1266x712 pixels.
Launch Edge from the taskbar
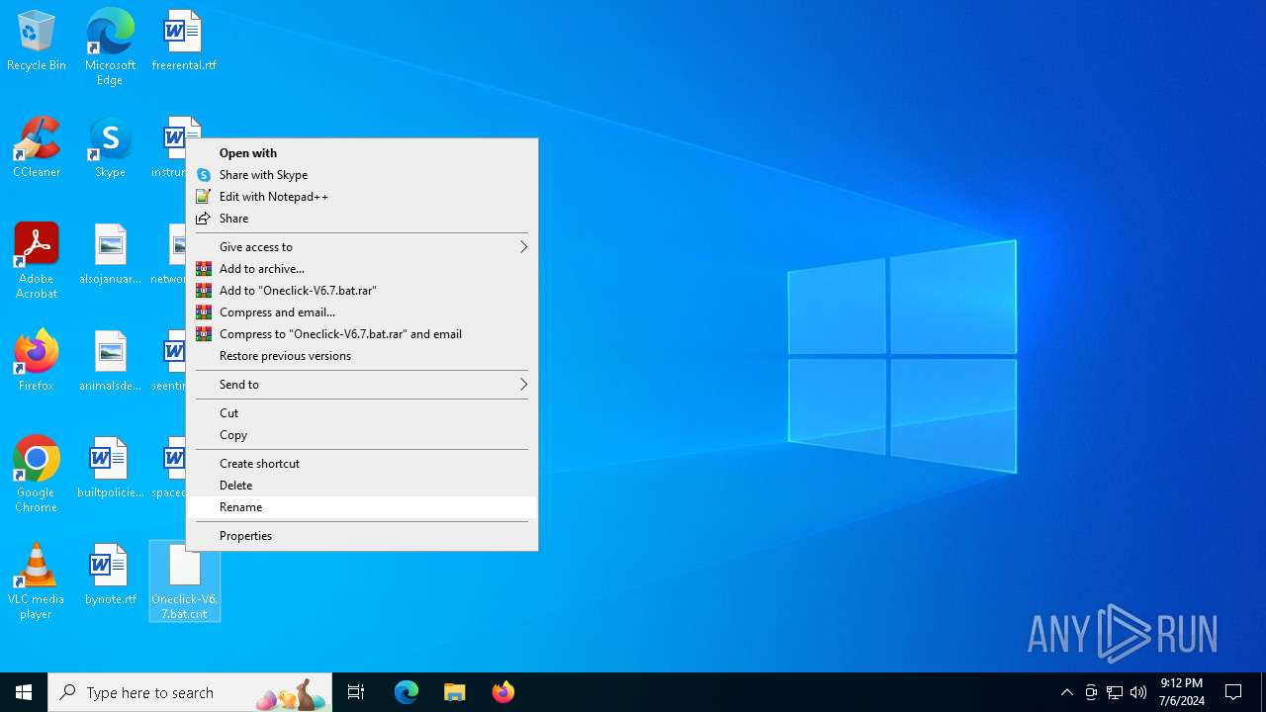tap(407, 692)
